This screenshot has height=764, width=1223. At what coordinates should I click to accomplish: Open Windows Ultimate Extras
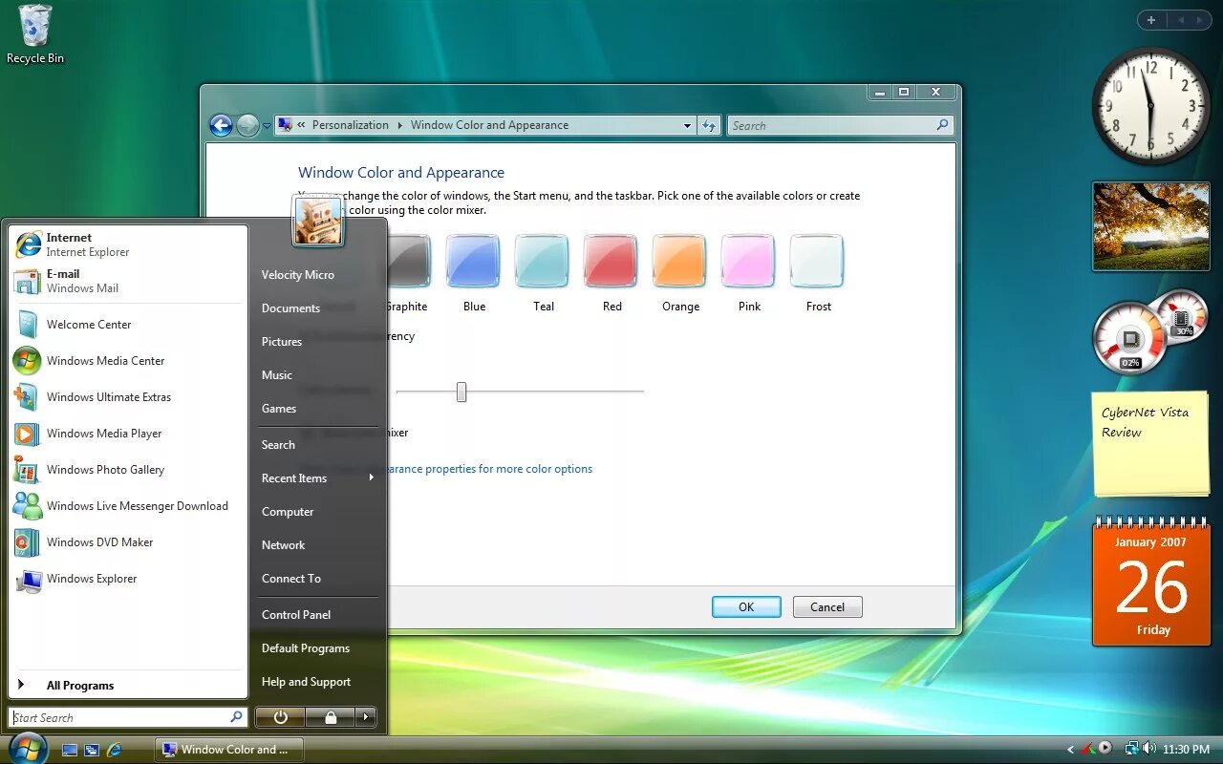[128, 397]
